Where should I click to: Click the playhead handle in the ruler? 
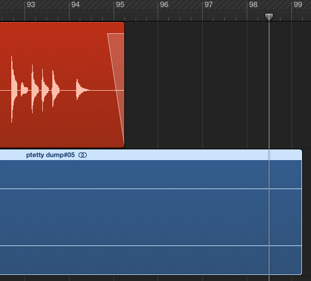pos(269,17)
